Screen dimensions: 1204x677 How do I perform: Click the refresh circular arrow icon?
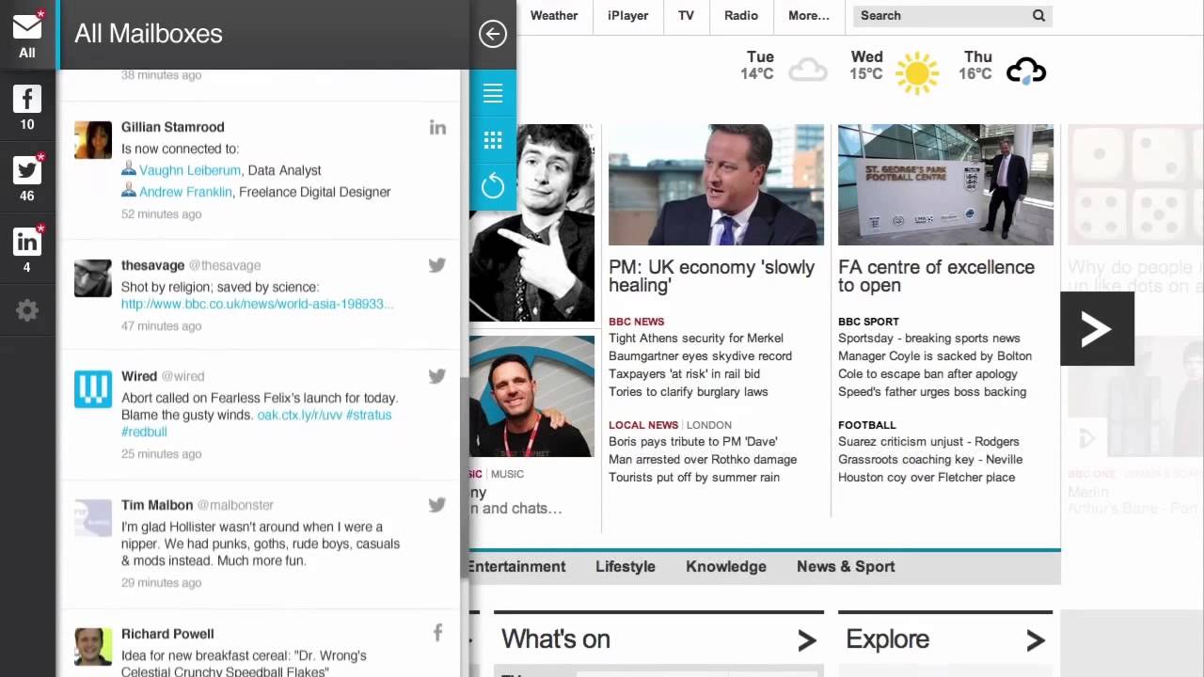coord(493,186)
